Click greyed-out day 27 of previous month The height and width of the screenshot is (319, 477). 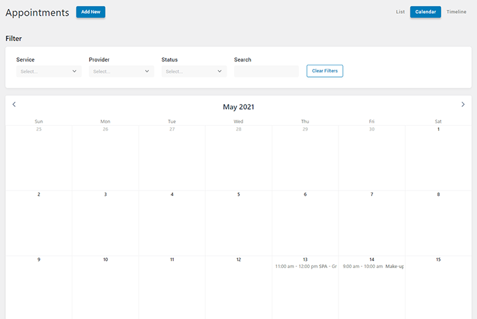[172, 129]
